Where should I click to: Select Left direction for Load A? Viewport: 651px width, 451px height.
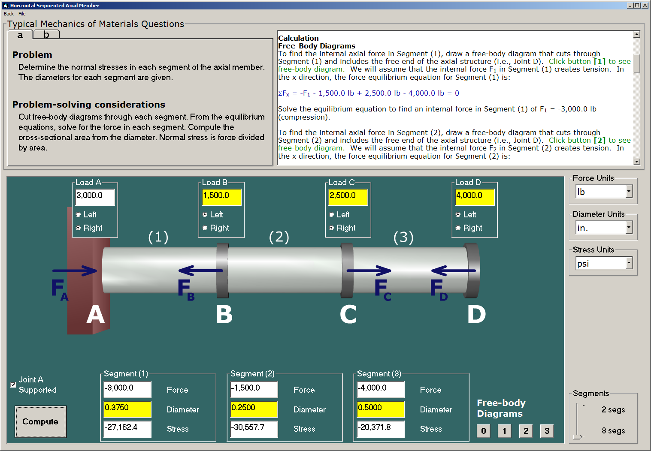pyautogui.click(x=78, y=214)
